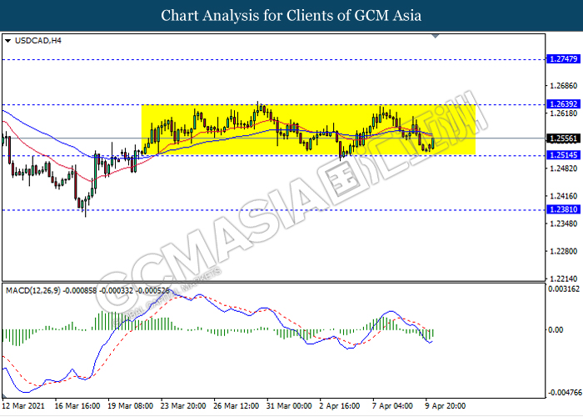
Task: Select the 1.26392 resistance level label
Action: tap(563, 104)
